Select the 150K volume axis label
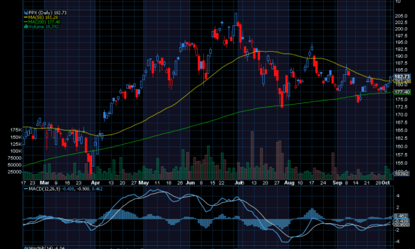Screen dimensions: 415x249 pyautogui.click(x=16, y=137)
